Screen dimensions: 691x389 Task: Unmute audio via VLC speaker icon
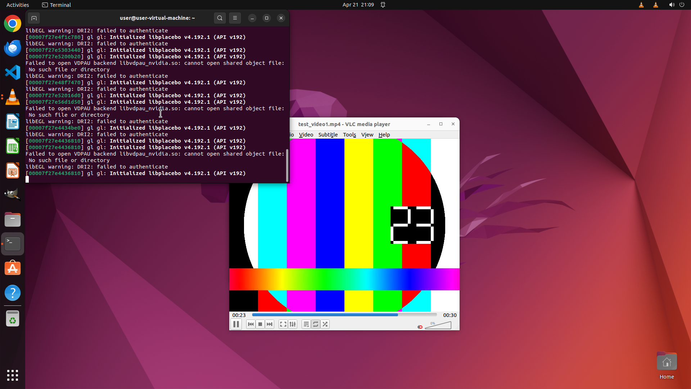(420, 327)
